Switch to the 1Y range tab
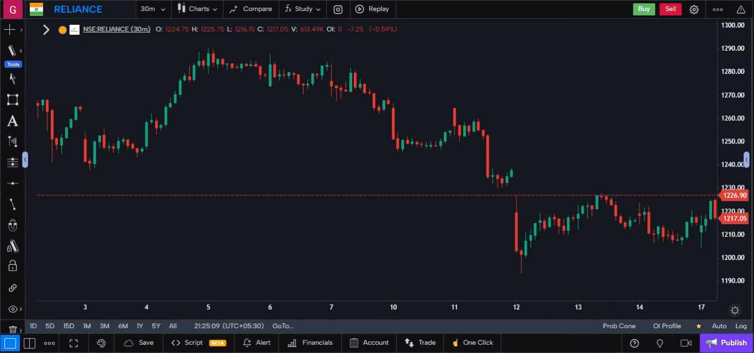 [x=140, y=326]
